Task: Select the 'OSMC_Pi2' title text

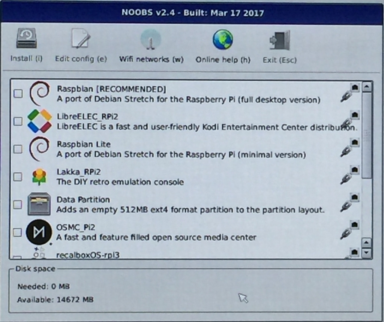Action: (x=75, y=227)
